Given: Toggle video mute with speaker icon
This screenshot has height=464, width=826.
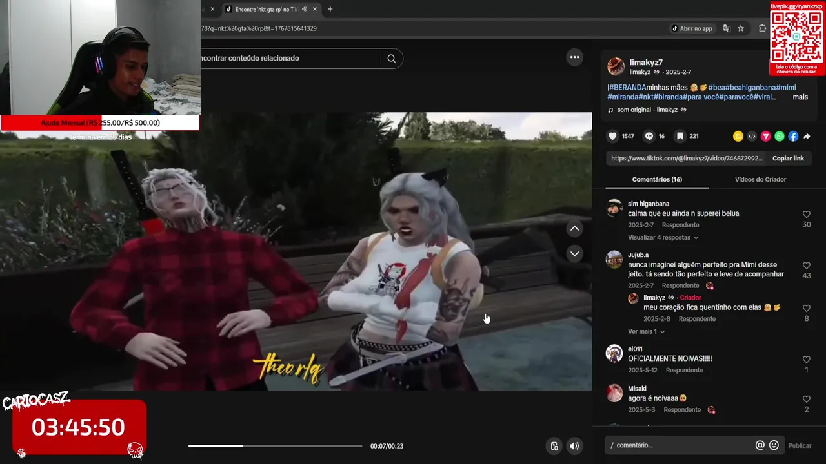Looking at the screenshot, I should coord(574,446).
